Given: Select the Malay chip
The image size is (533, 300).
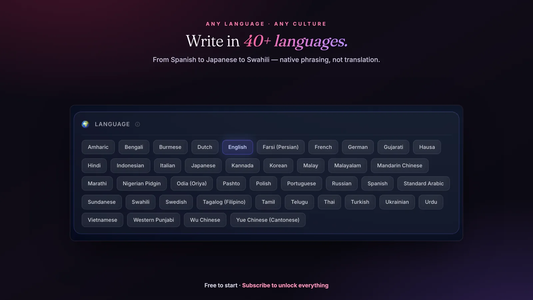Looking at the screenshot, I should (x=310, y=165).
